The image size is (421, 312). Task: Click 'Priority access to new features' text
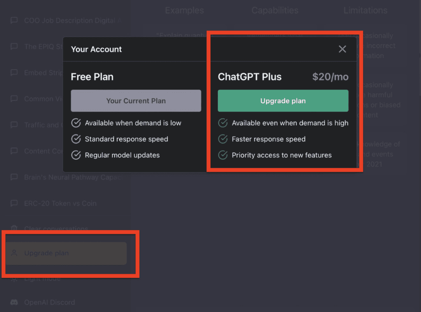point(282,155)
